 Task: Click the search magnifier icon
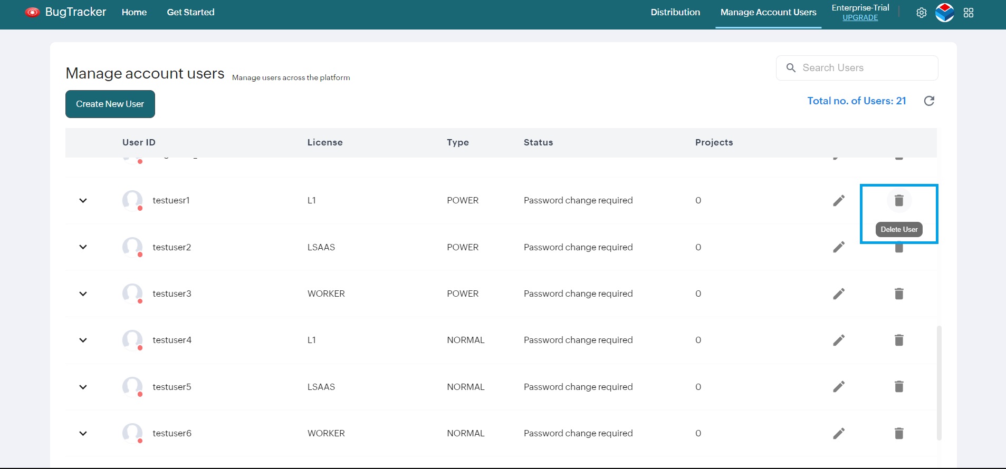pos(791,68)
